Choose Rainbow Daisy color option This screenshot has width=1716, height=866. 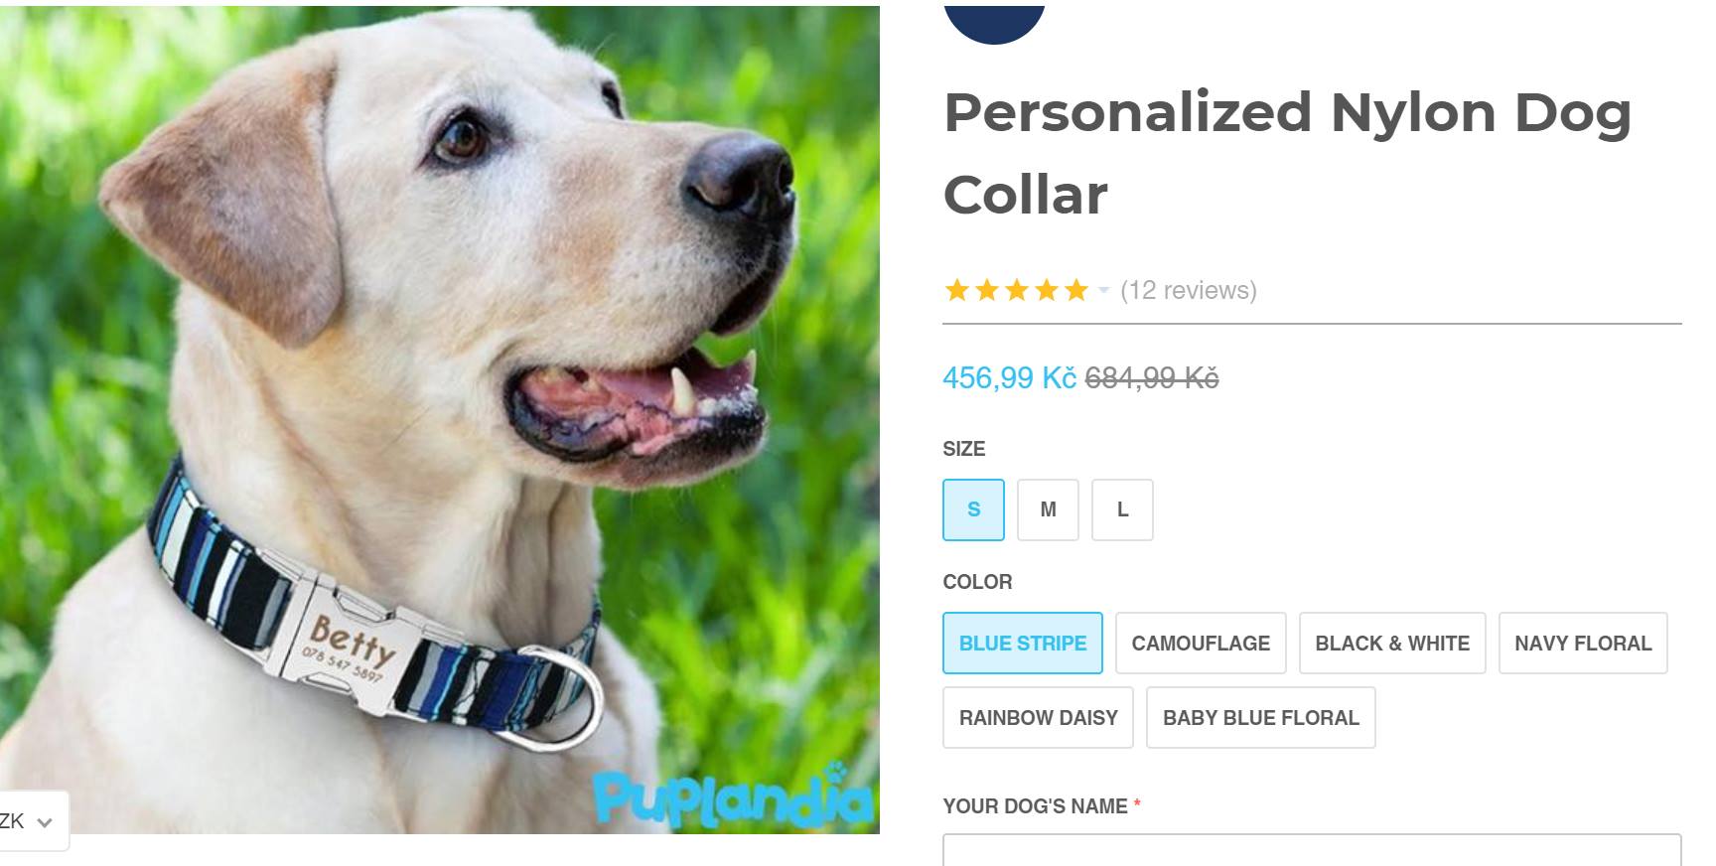[1038, 717]
